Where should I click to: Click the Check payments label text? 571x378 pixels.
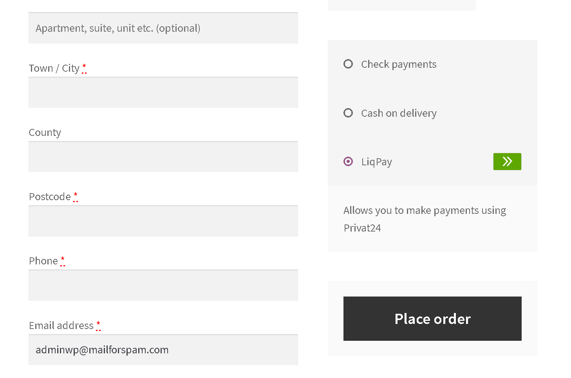[399, 64]
